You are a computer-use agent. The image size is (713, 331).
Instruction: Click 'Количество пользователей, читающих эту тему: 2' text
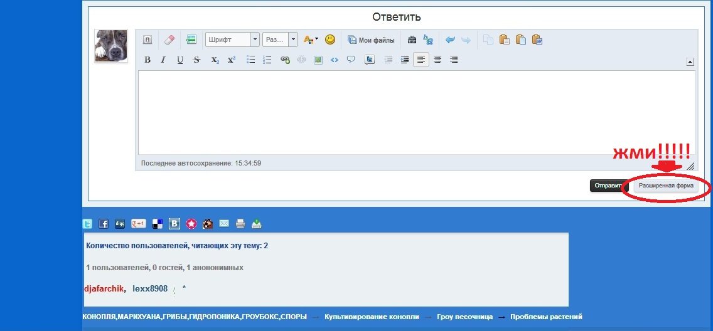(177, 246)
